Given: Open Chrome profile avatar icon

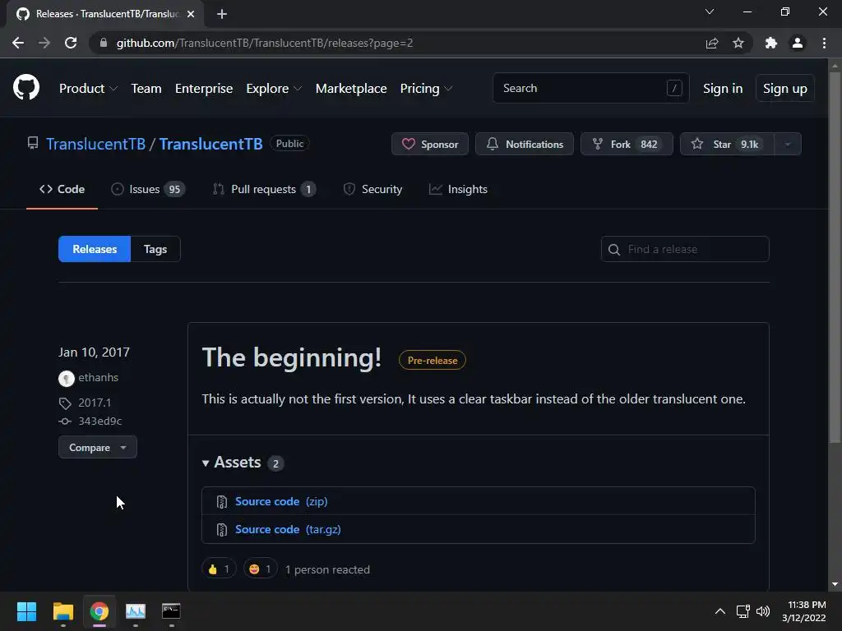Looking at the screenshot, I should point(798,43).
